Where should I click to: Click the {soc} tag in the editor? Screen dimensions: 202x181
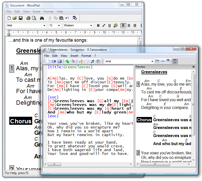tap(53, 97)
